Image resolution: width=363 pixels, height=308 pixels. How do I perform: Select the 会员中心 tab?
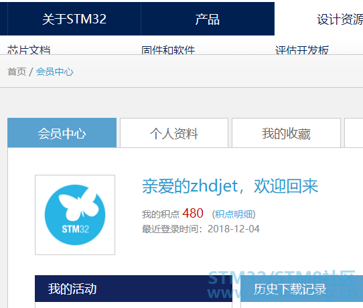click(62, 133)
